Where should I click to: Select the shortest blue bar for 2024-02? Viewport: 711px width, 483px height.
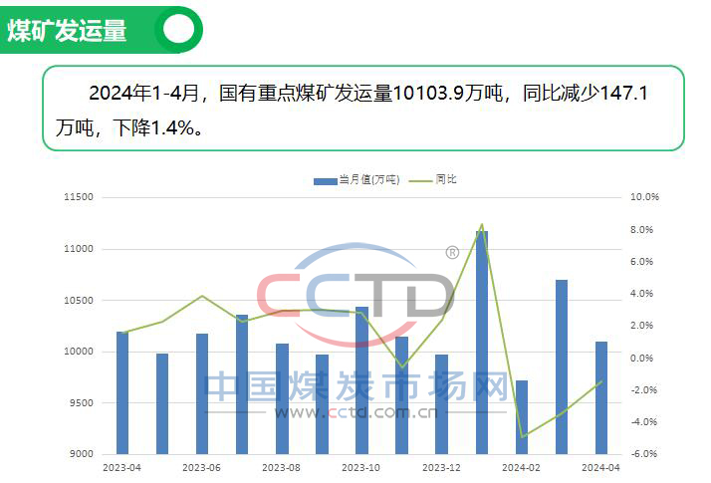pyautogui.click(x=522, y=417)
